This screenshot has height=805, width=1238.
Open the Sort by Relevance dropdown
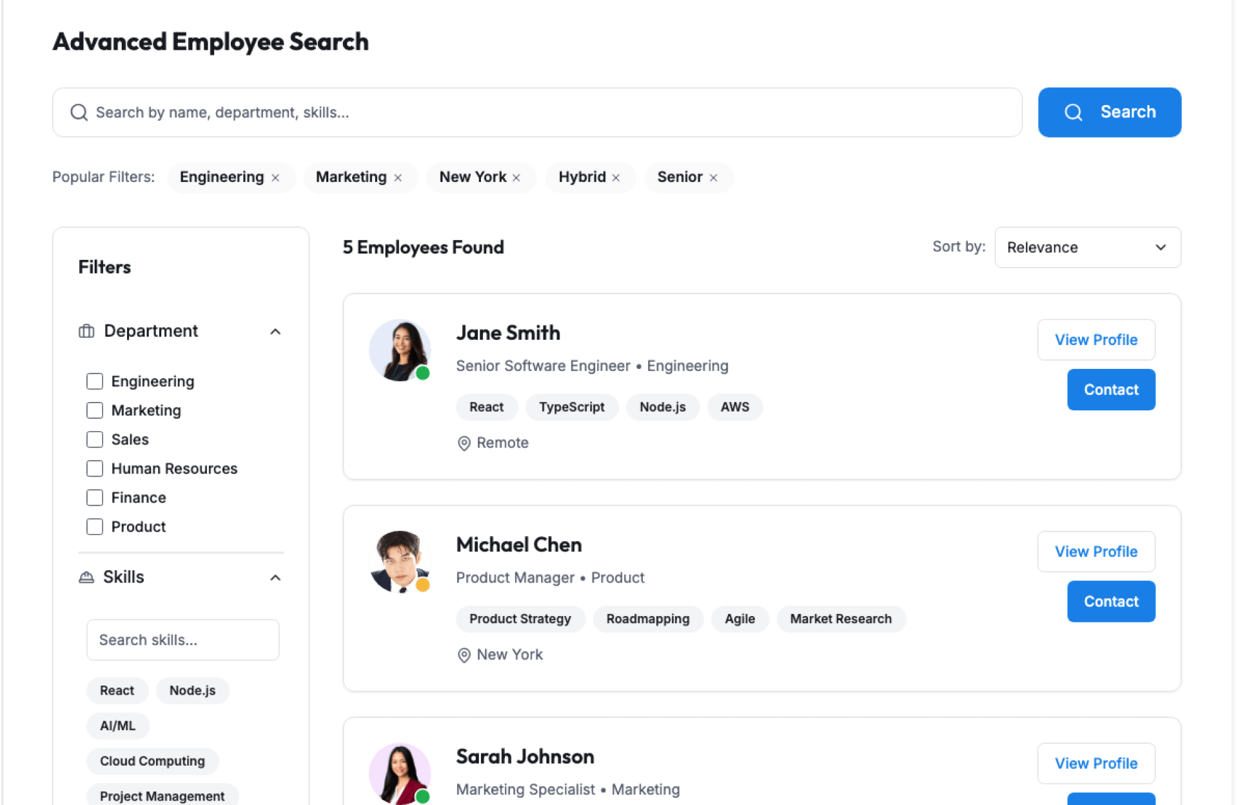tap(1087, 248)
